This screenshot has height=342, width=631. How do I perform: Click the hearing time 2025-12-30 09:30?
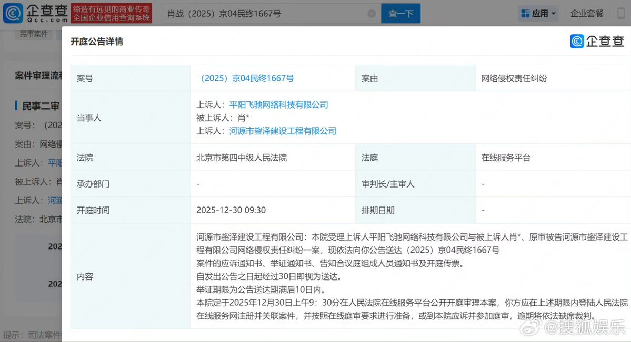[x=231, y=210]
